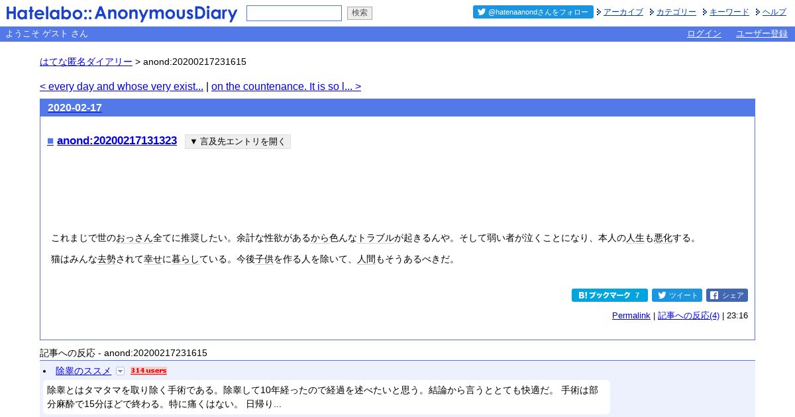Click the blue square section marker icon
This screenshot has width=795, height=417.
(50, 141)
